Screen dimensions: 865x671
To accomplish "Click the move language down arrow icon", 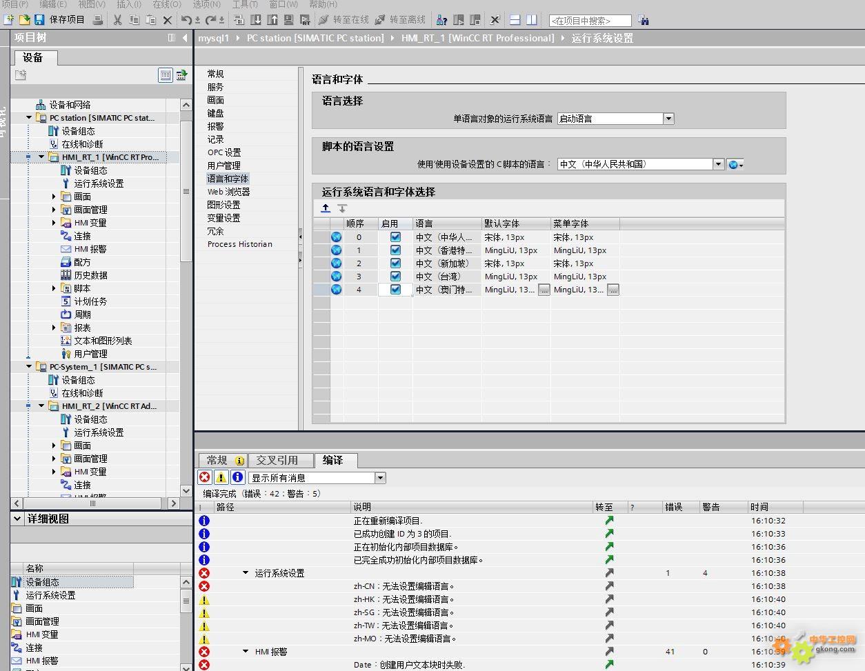I will click(x=342, y=208).
